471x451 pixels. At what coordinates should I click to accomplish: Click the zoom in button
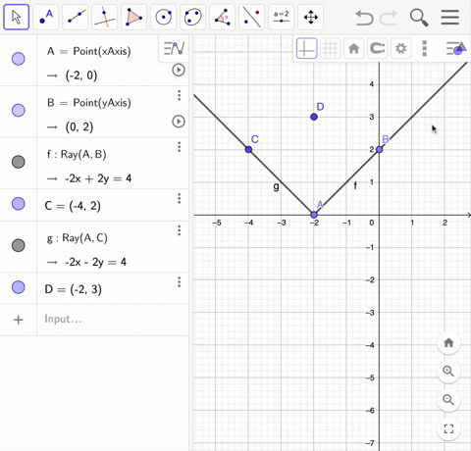448,372
